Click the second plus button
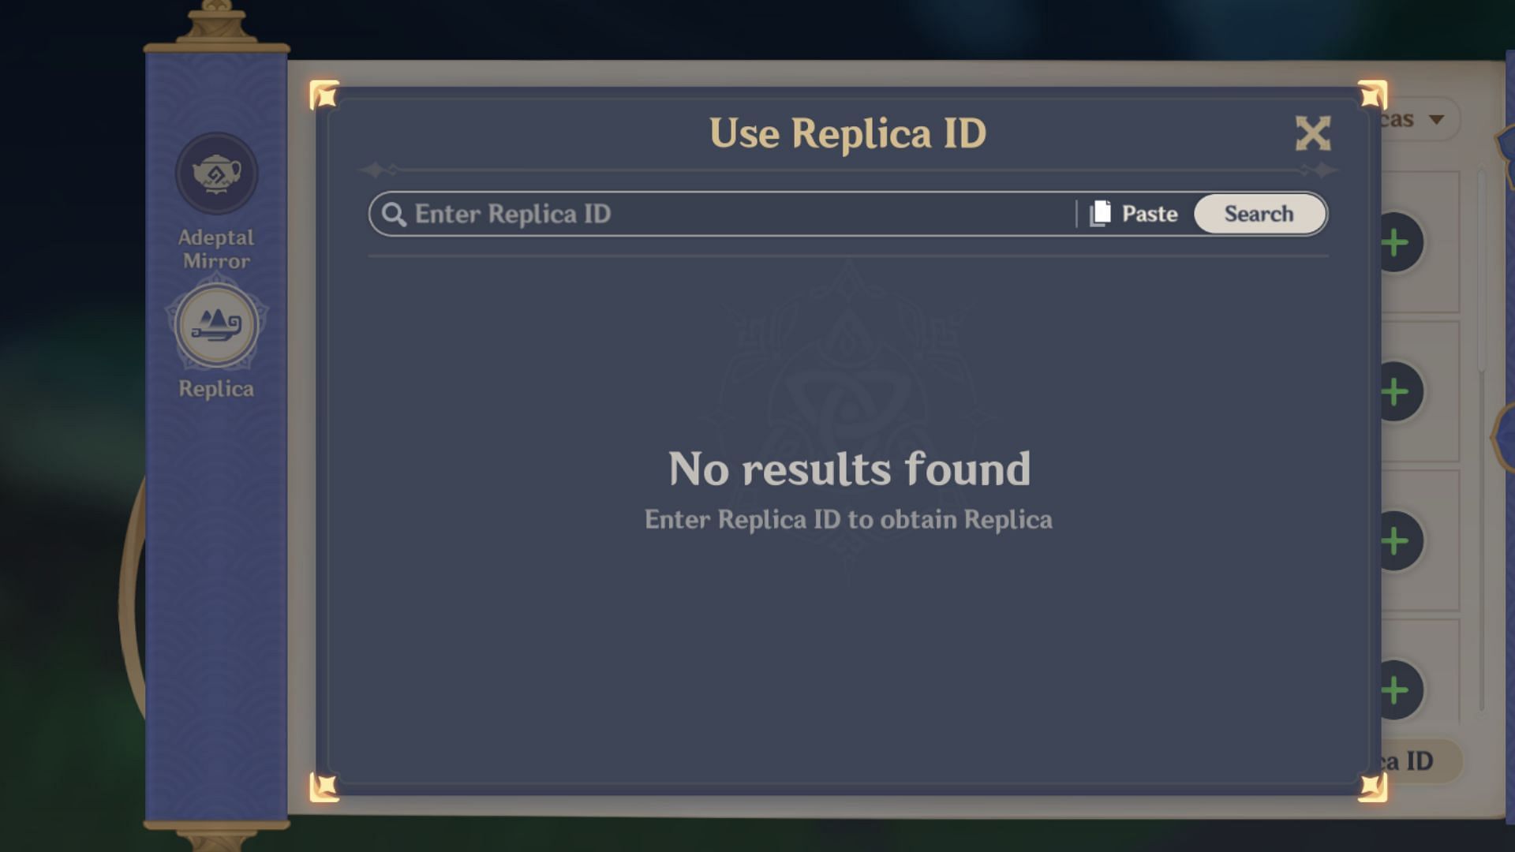Viewport: 1515px width, 852px height. pyautogui.click(x=1394, y=391)
